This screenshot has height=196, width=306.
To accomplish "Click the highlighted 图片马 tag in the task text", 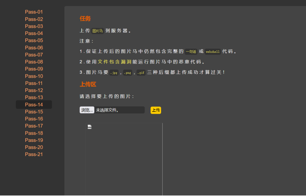I will [97, 31].
